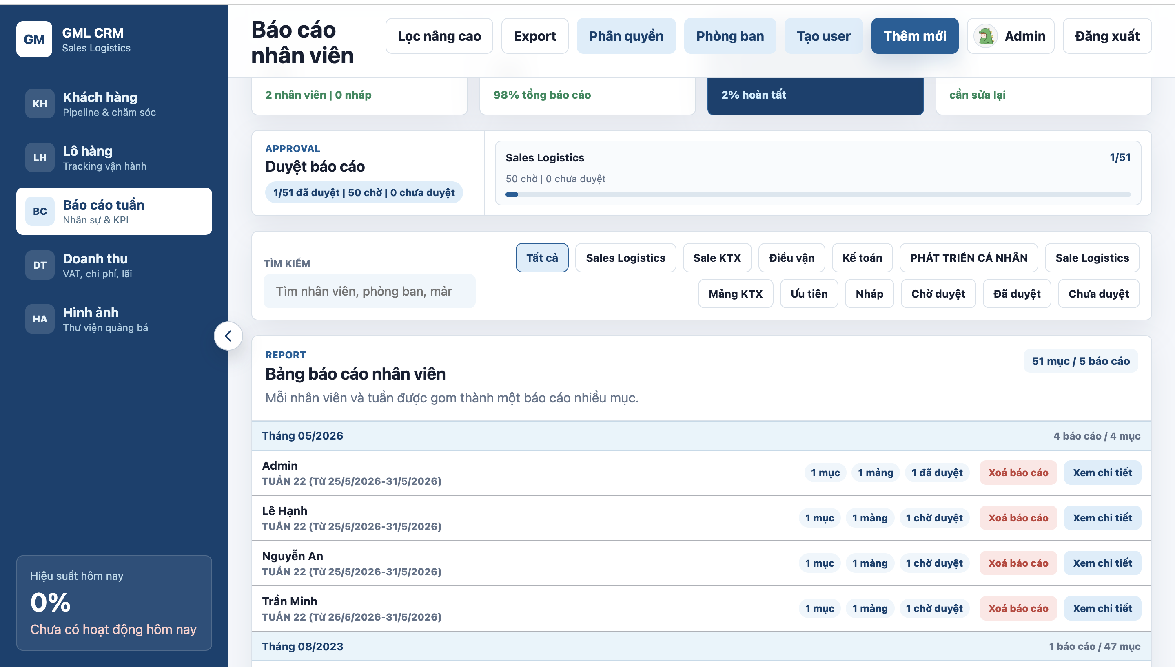
Task: Open the Doanh thu page
Action: pyautogui.click(x=114, y=265)
